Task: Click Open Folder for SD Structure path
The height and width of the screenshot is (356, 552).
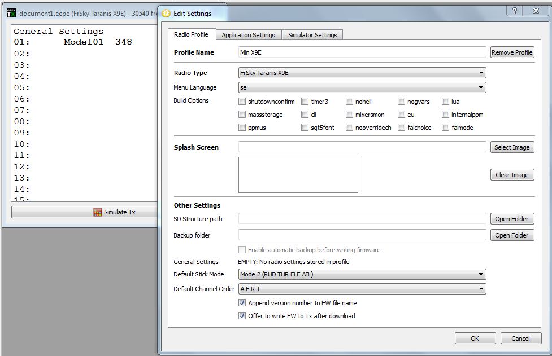Action: [x=512, y=219]
